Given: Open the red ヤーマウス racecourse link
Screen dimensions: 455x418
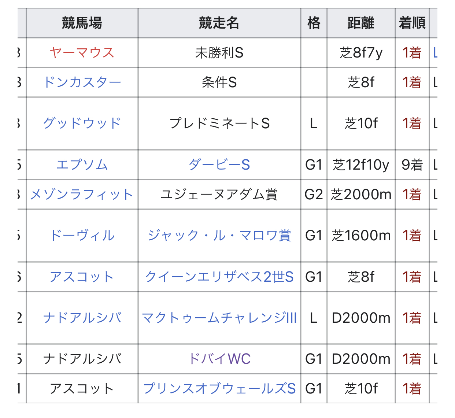Looking at the screenshot, I should 82,53.
